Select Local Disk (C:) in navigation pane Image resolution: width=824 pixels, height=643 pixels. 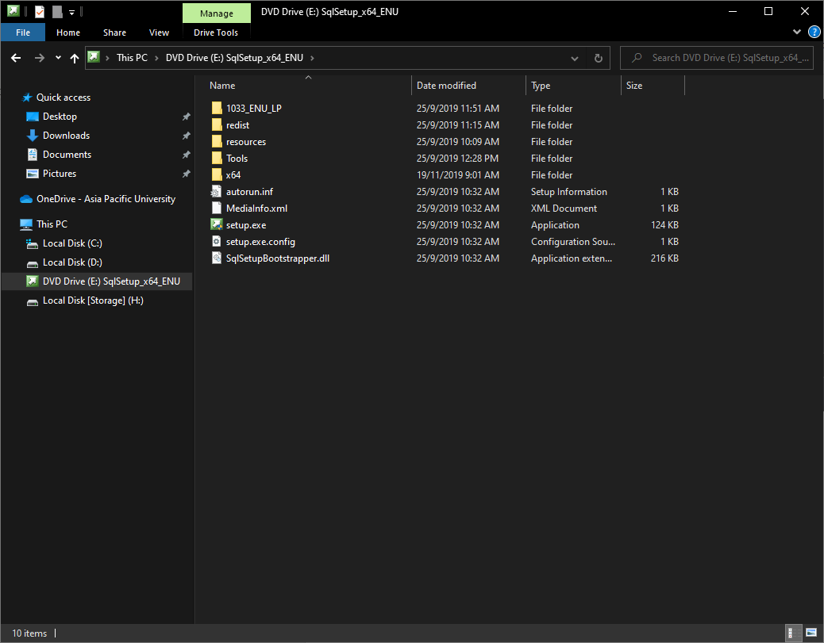click(x=71, y=243)
